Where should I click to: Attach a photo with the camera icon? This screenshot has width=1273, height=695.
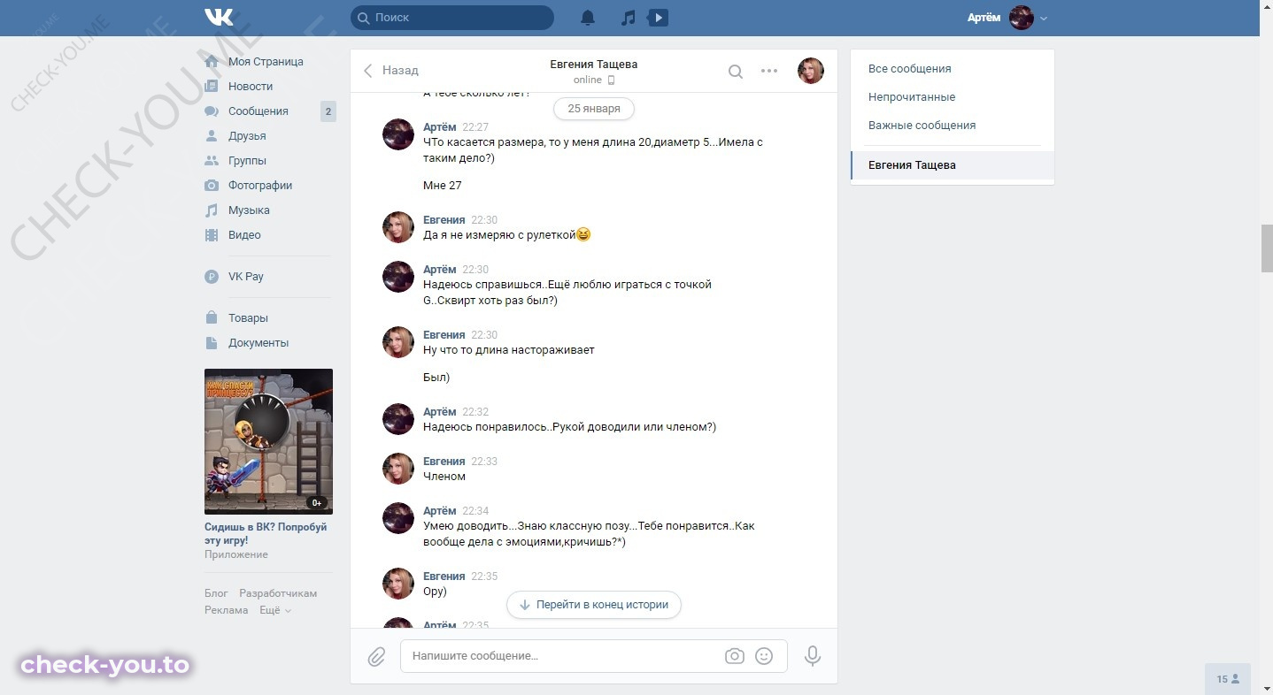click(734, 656)
